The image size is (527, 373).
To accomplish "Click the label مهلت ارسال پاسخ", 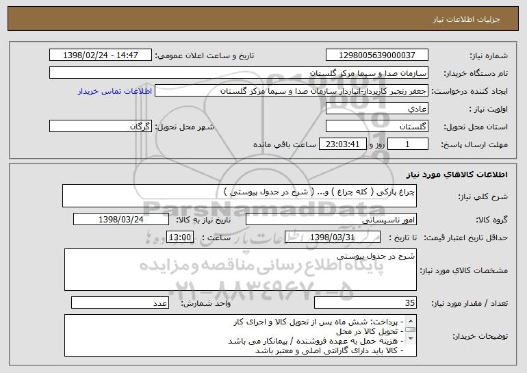I will pyautogui.click(x=474, y=144).
